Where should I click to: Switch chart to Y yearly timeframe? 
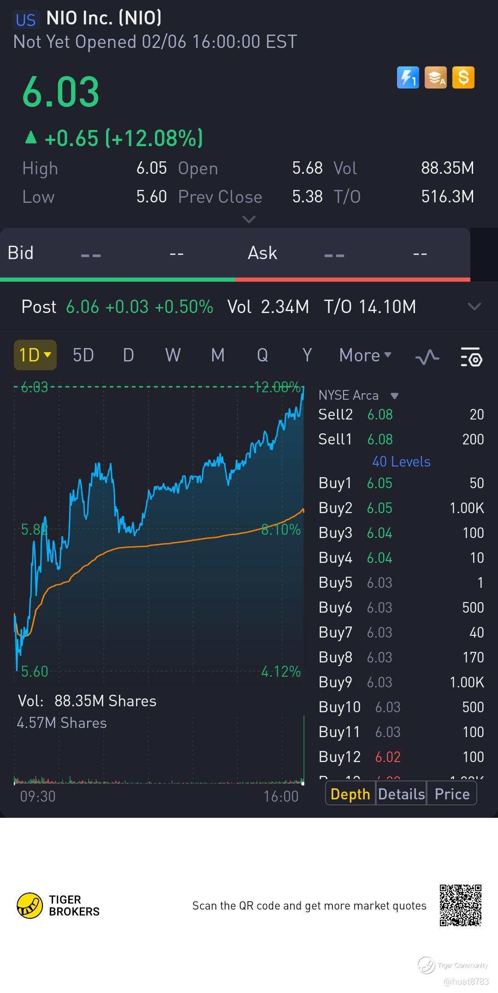click(x=307, y=355)
